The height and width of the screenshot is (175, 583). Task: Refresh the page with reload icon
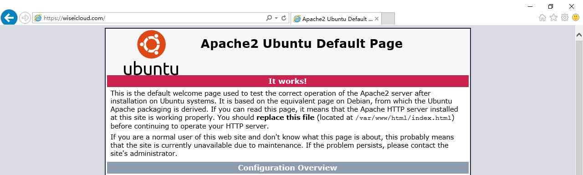pos(284,18)
